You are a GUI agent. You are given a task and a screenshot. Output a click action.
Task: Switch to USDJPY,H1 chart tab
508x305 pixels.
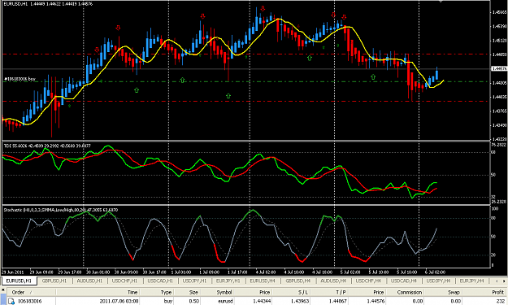coord(195,281)
